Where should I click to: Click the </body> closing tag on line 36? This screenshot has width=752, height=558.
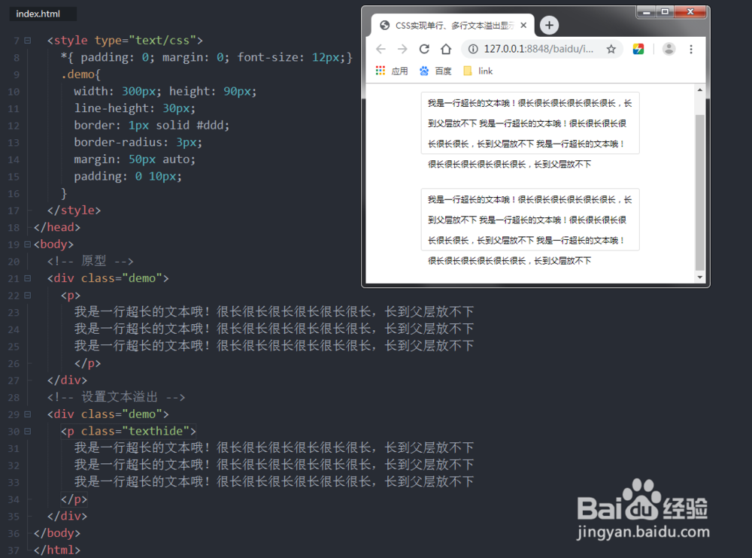57,533
